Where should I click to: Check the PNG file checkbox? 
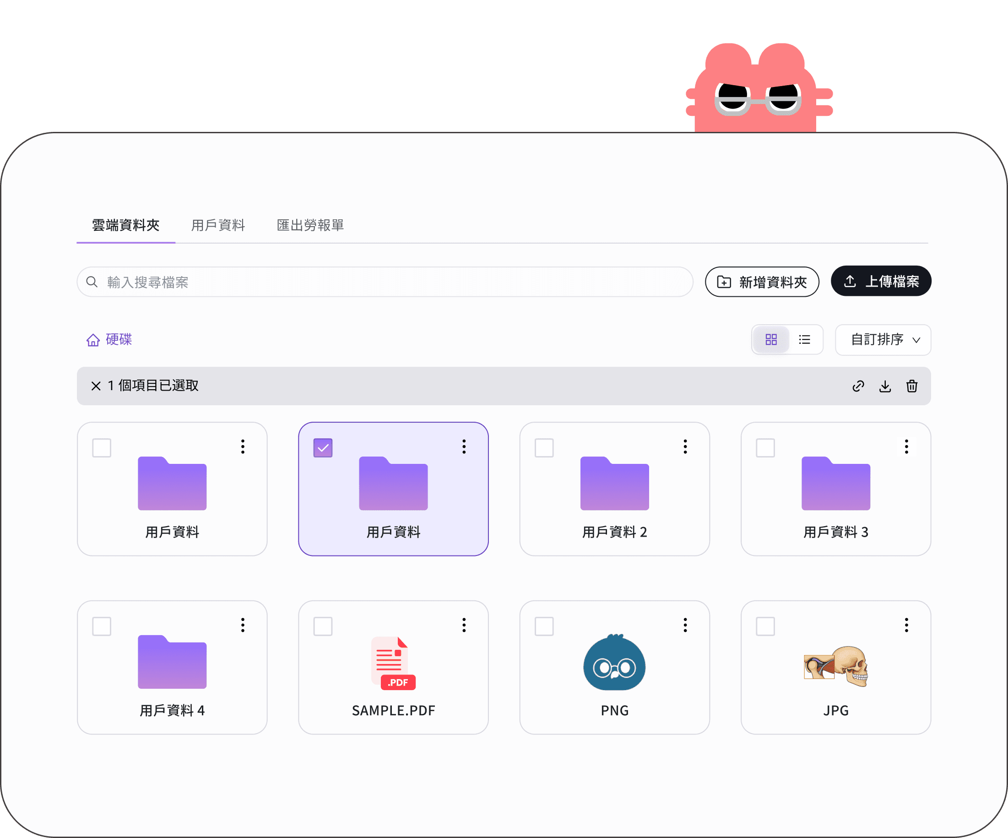pyautogui.click(x=544, y=626)
